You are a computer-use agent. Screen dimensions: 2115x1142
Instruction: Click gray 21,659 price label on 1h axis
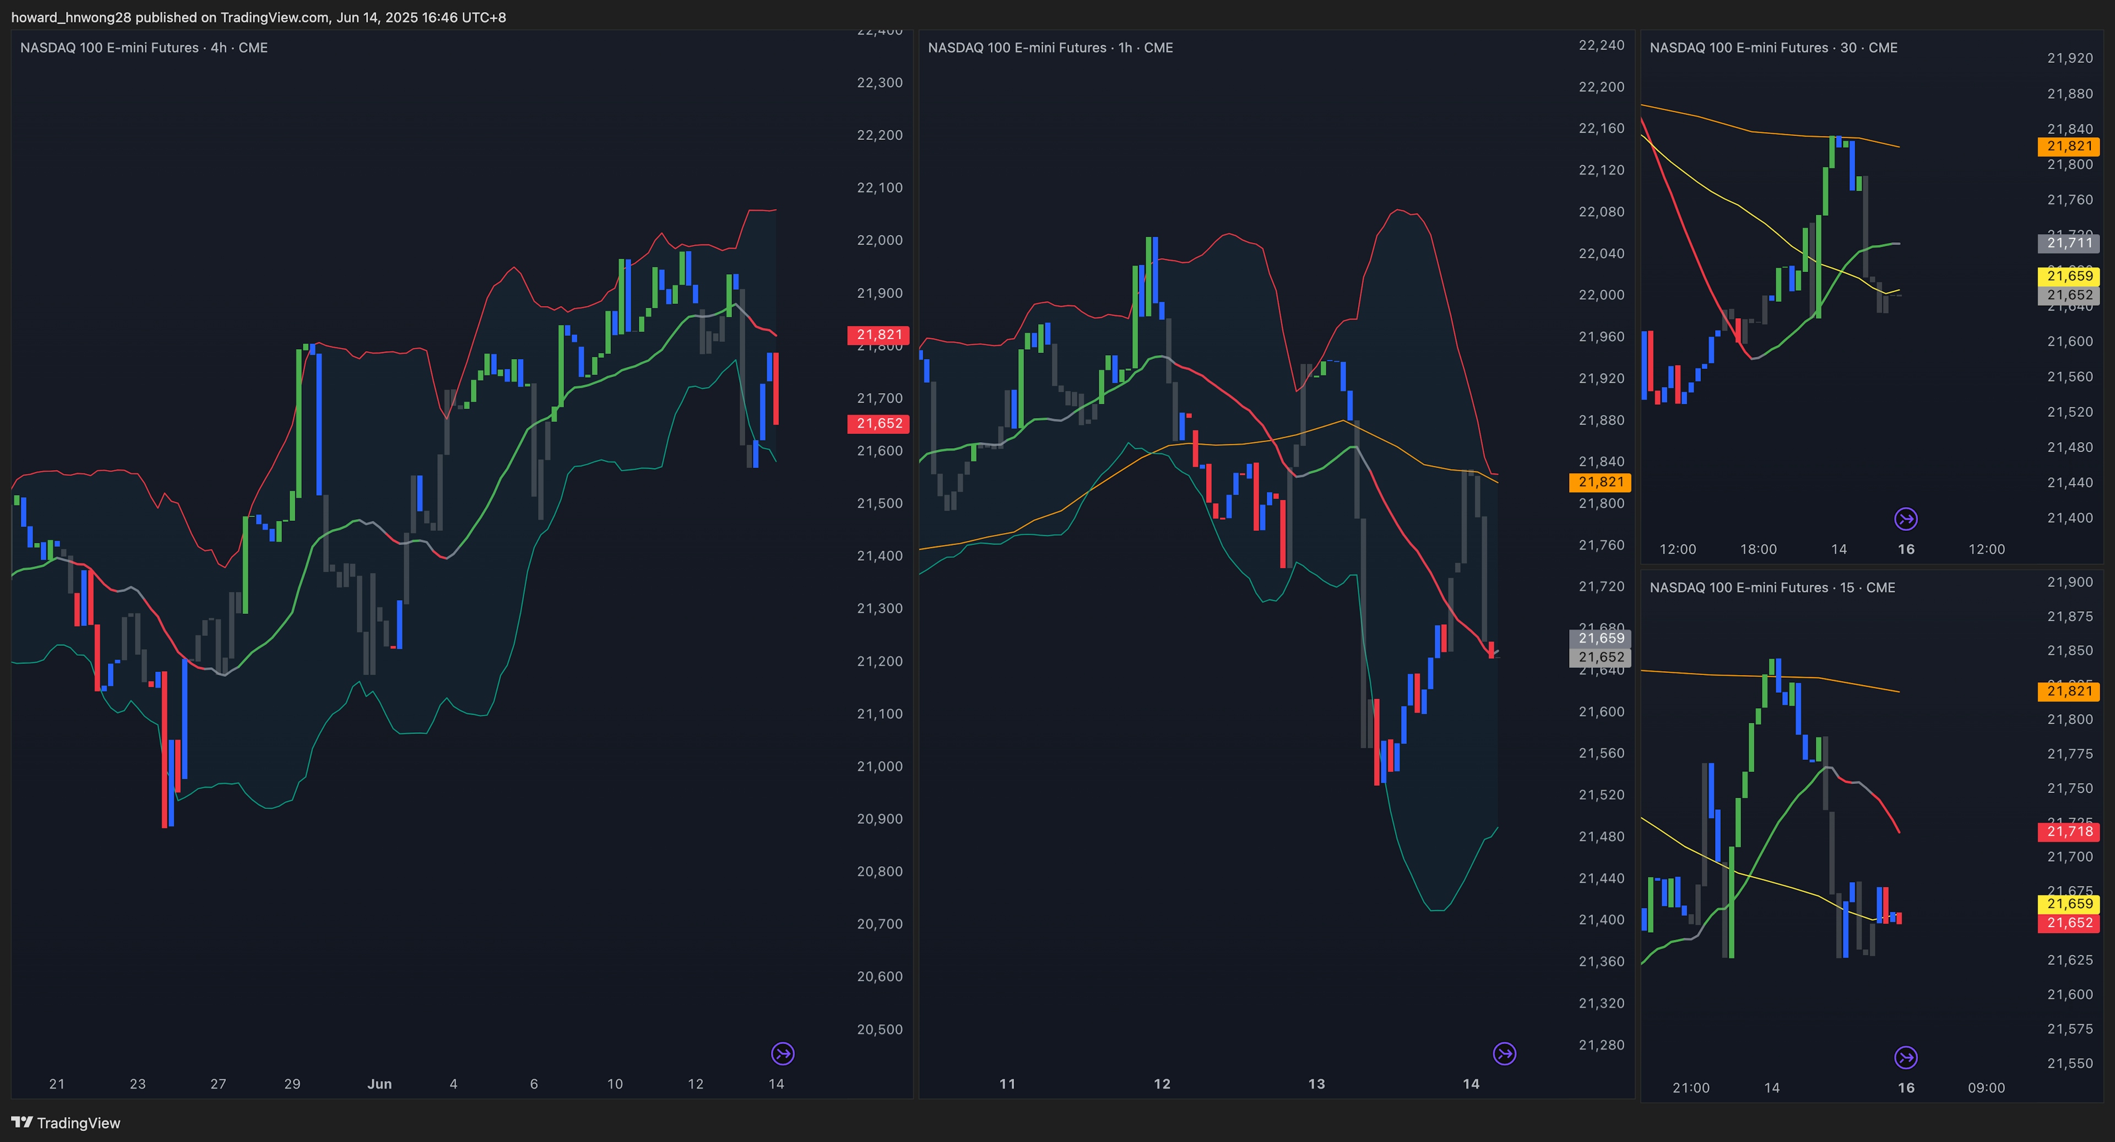(x=1600, y=638)
